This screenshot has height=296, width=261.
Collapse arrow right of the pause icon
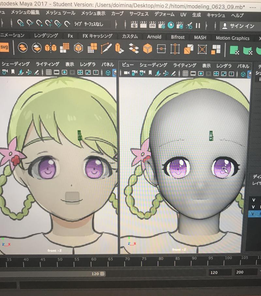pyautogui.click(x=206, y=25)
